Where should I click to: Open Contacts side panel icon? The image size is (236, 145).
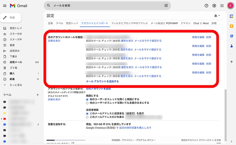point(232,46)
